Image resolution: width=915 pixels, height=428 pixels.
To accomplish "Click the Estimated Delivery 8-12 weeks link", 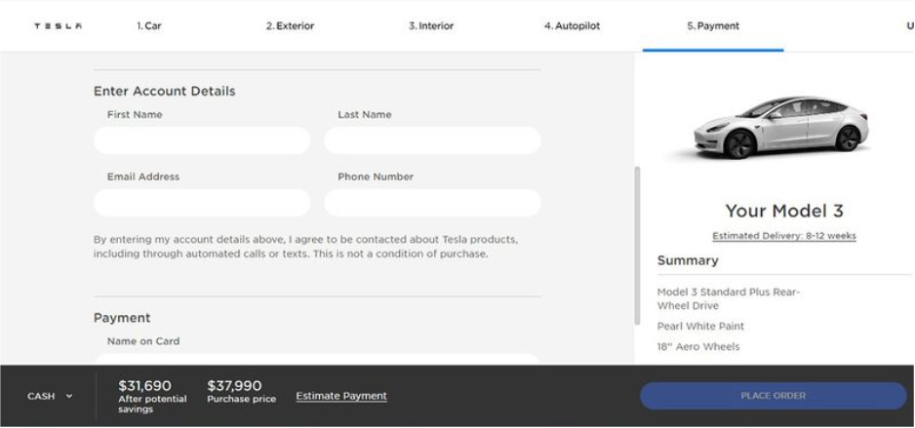I will (783, 236).
